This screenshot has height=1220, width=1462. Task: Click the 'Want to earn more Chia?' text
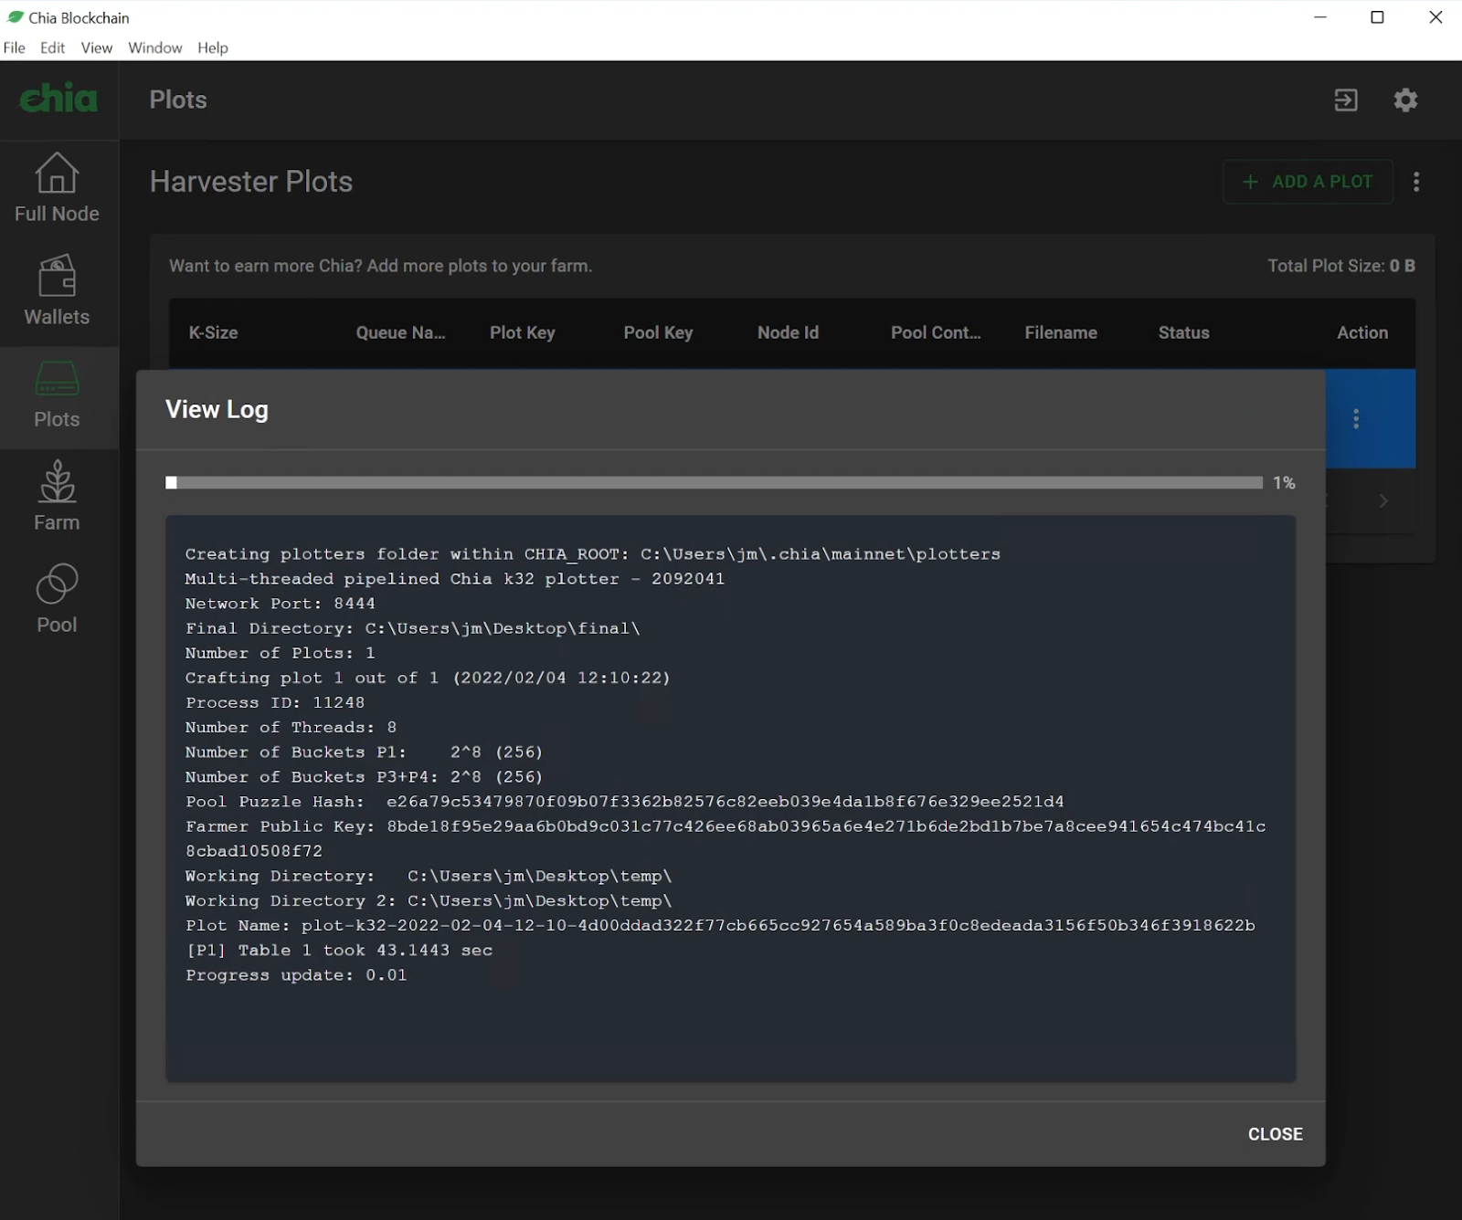(381, 266)
